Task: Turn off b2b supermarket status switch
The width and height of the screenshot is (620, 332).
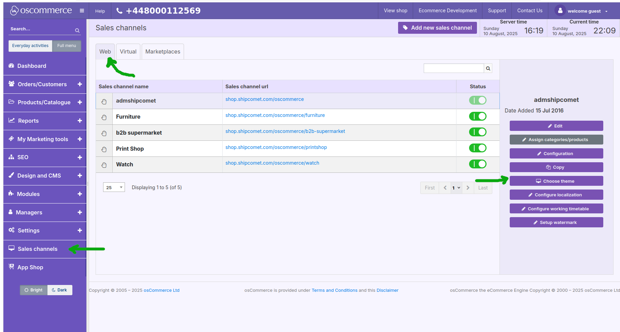Action: coord(477,132)
